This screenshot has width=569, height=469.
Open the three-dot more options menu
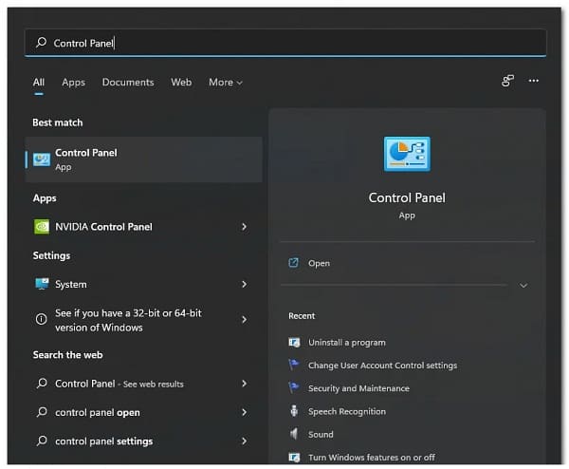click(x=533, y=81)
